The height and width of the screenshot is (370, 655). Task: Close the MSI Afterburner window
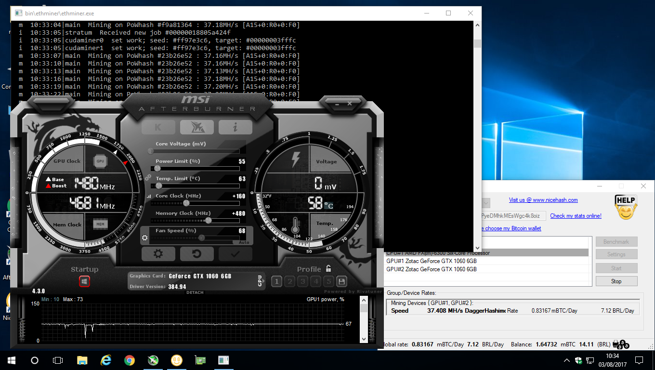[350, 103]
